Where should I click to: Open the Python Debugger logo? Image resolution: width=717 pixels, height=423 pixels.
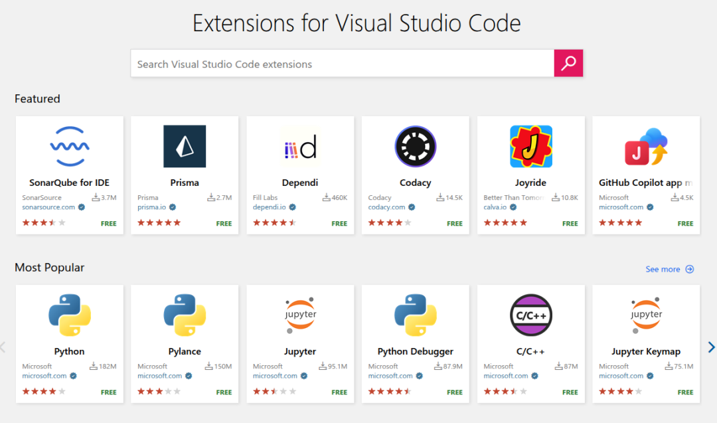415,315
